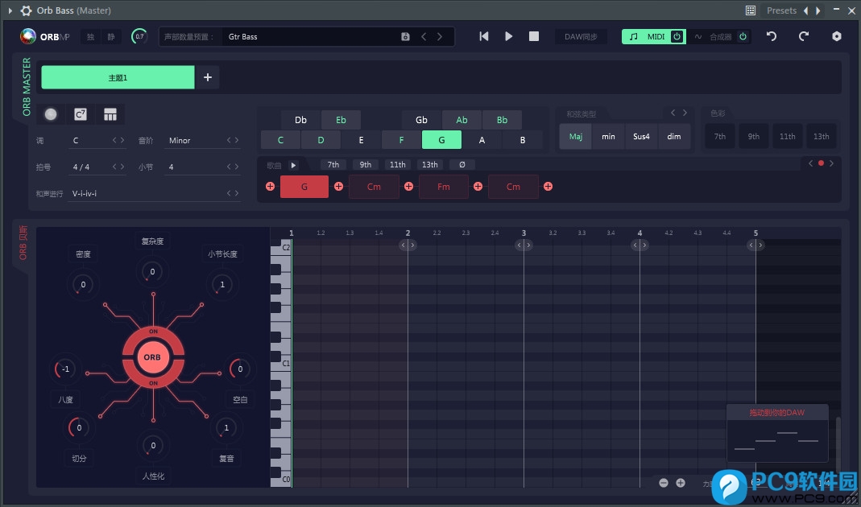Open the ORB MASTER side tab

pos(27,88)
